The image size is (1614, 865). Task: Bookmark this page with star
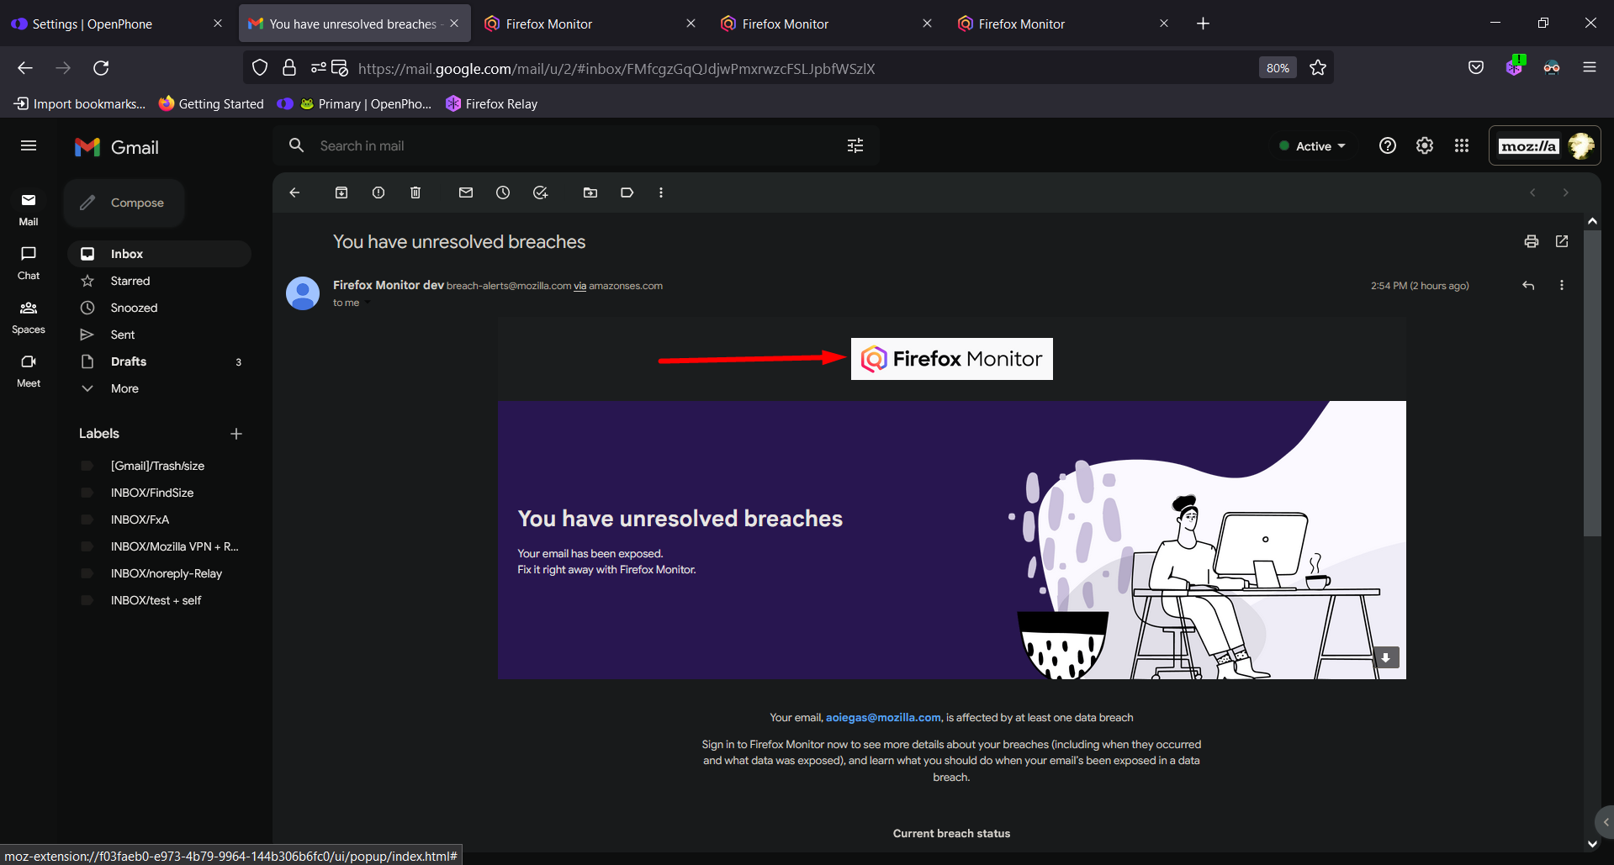click(x=1318, y=68)
